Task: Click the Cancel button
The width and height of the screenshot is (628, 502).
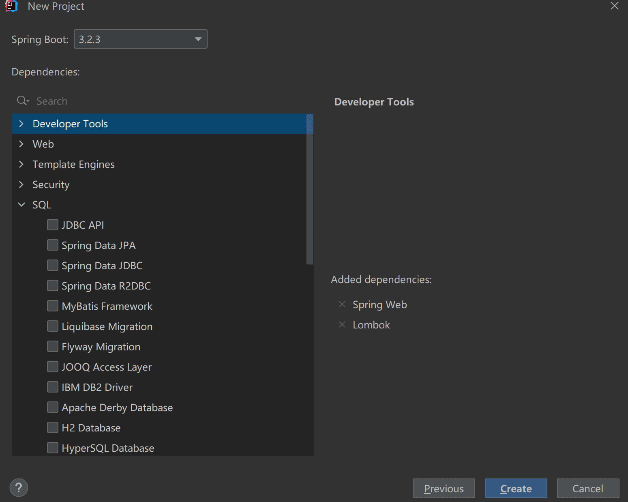Action: point(588,488)
